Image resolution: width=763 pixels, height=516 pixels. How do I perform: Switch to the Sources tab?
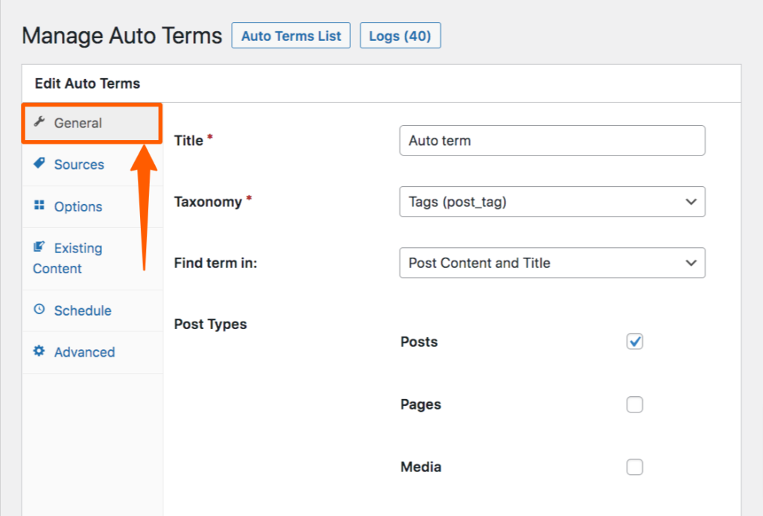[x=92, y=165]
